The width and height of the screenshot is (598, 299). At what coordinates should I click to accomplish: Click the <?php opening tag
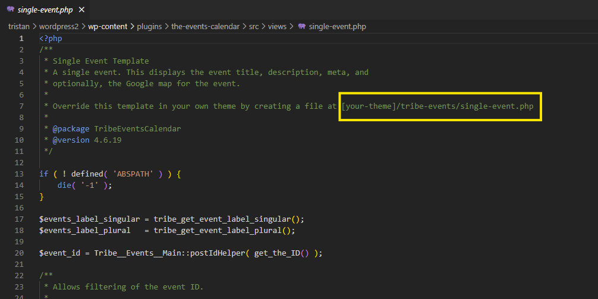pos(51,39)
